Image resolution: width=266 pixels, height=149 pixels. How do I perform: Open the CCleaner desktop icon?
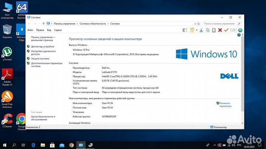[7, 120]
